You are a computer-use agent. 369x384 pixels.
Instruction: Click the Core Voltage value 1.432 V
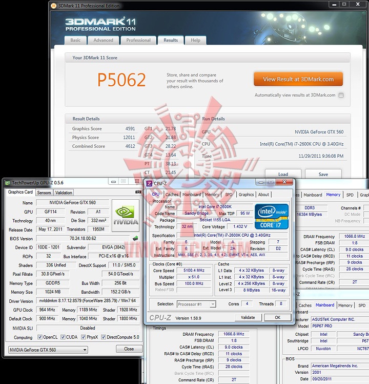point(240,226)
